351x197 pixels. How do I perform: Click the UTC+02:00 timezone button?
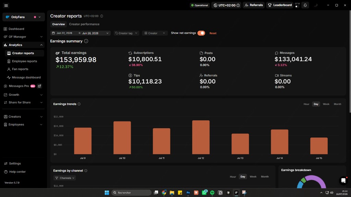point(226,5)
